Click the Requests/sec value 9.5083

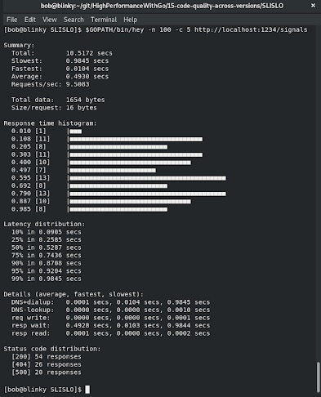78,84
